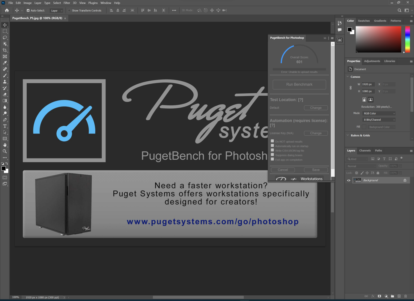Open the Filter menu
Viewport: 414px width, 301px height.
(x=67, y=3)
